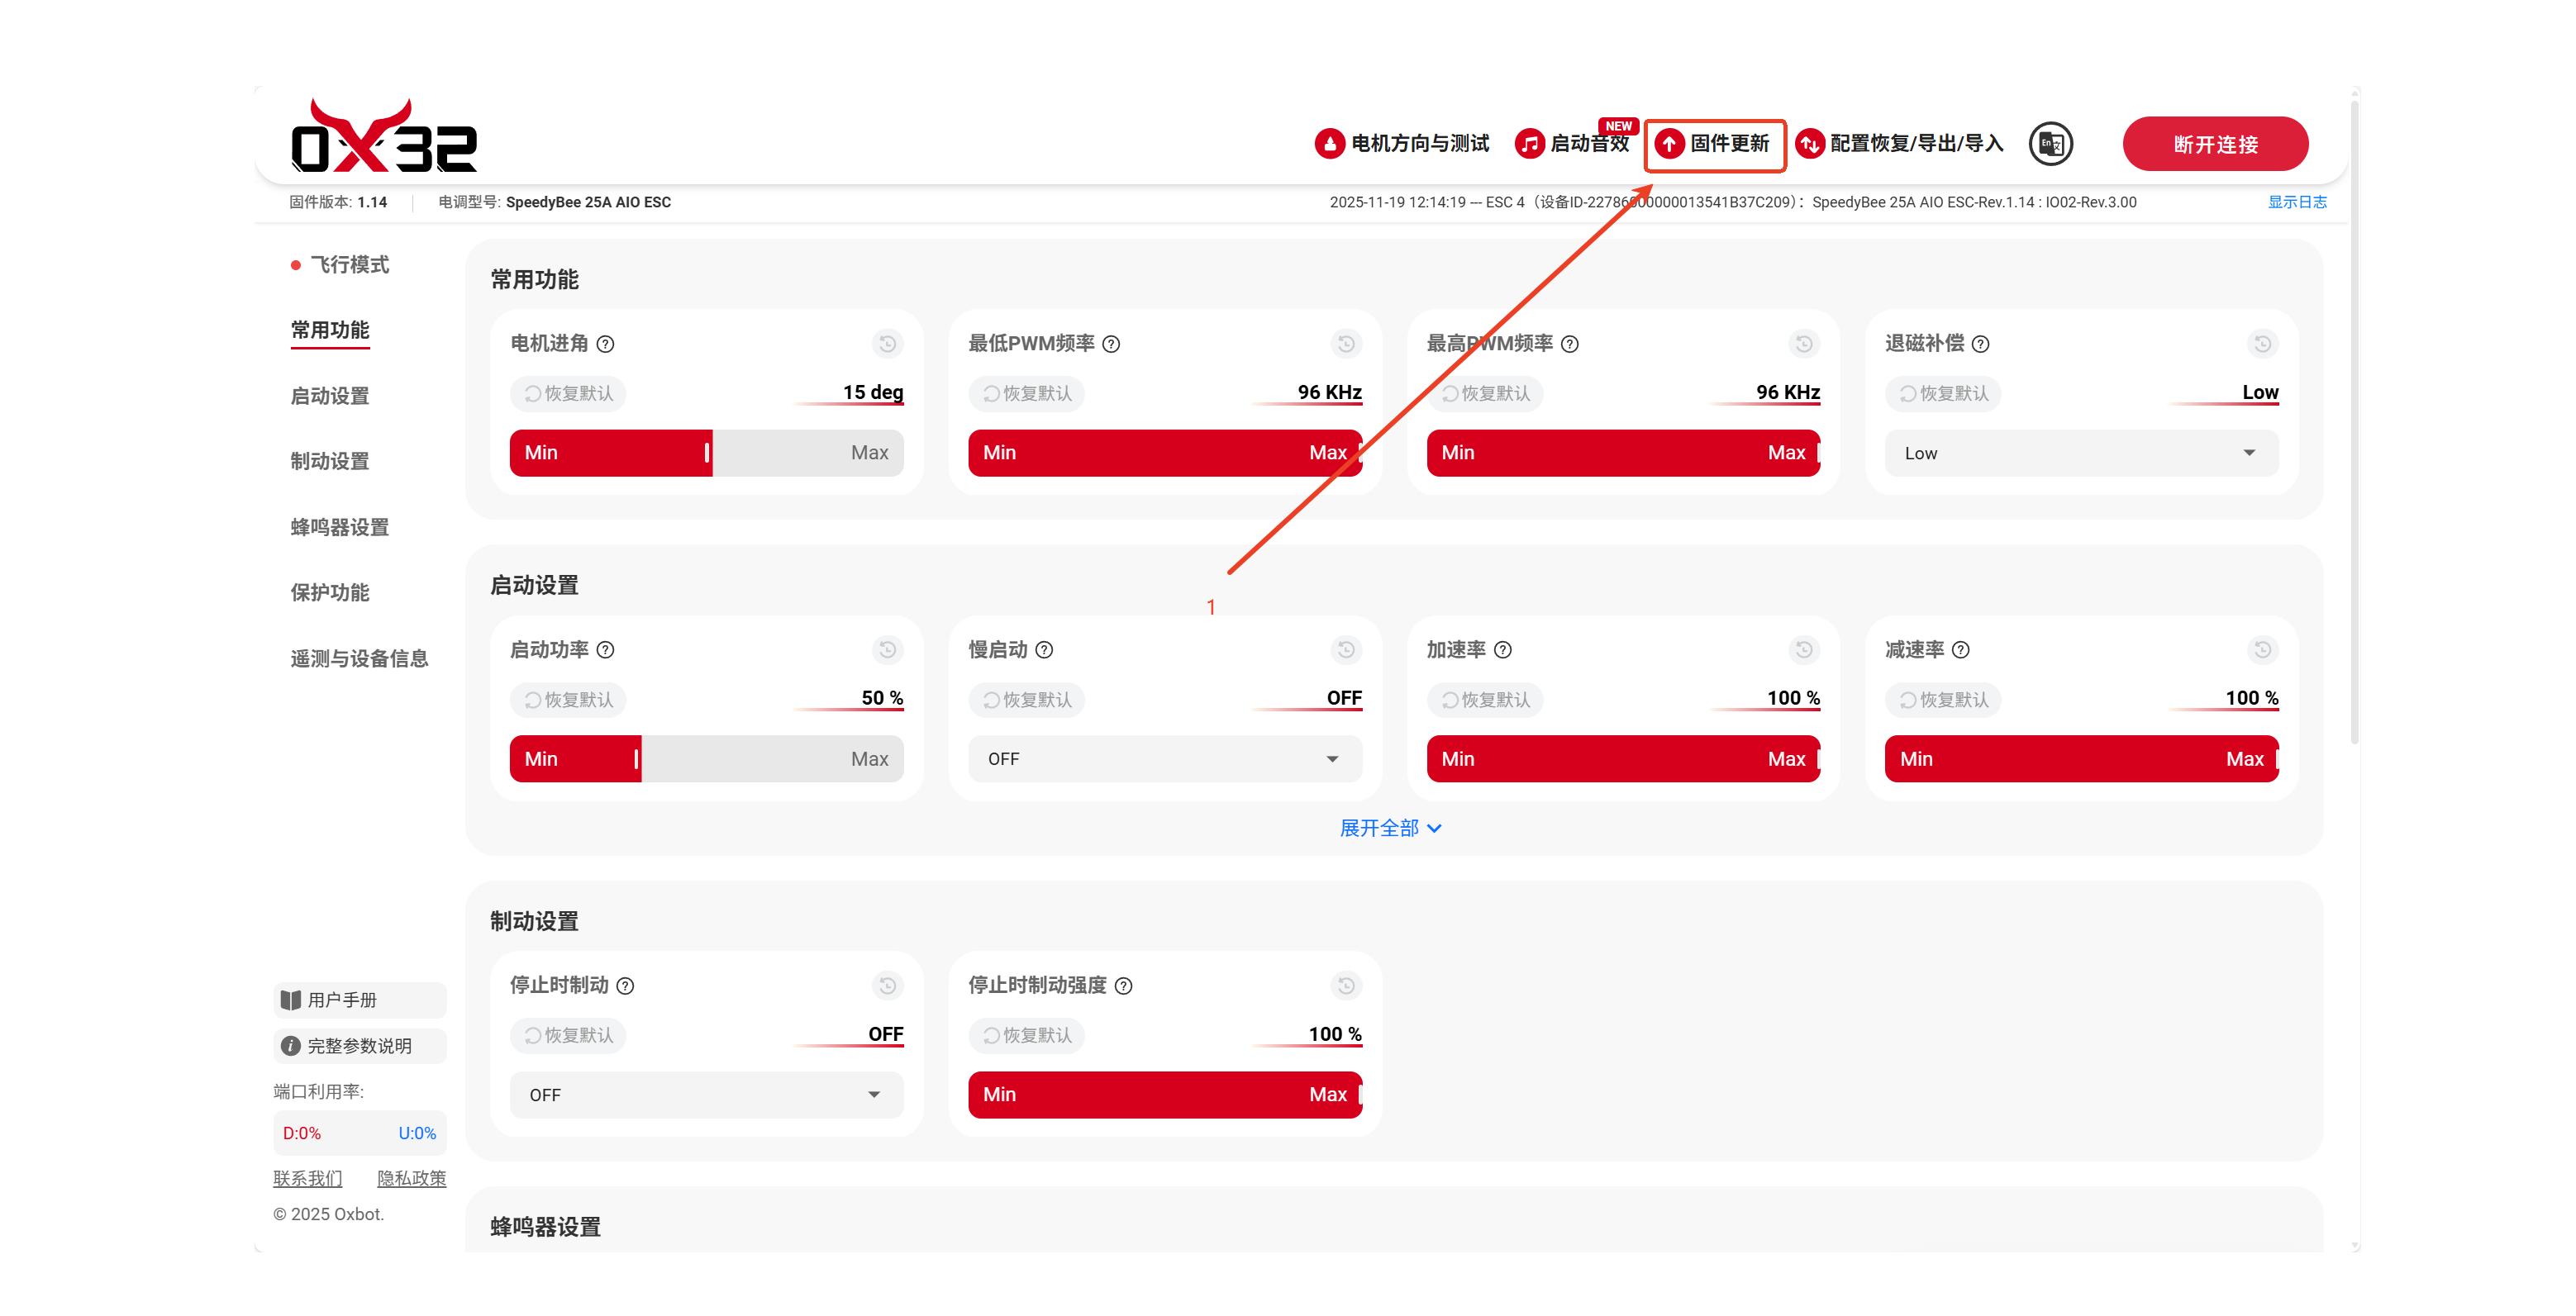Open the startup sound (启动音效) music icon
The height and width of the screenshot is (1316, 2576).
pos(1529,144)
